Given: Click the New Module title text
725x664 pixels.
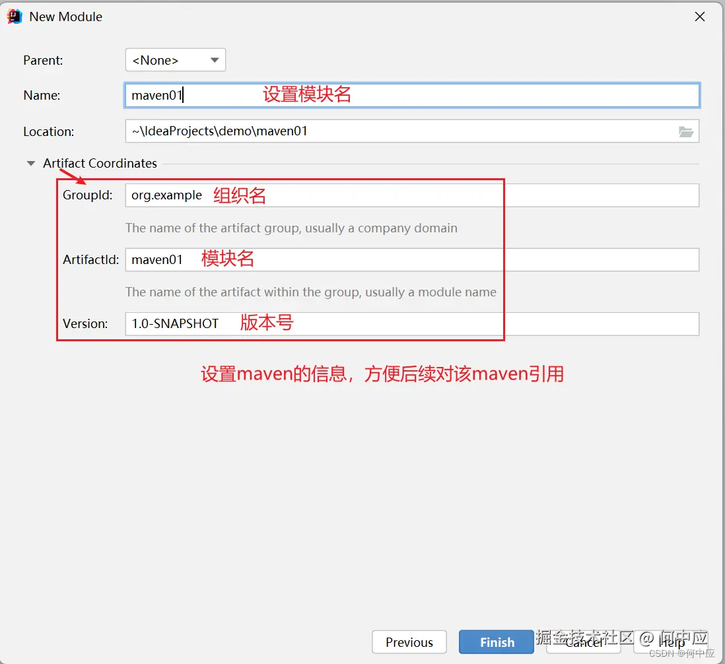Looking at the screenshot, I should (65, 17).
